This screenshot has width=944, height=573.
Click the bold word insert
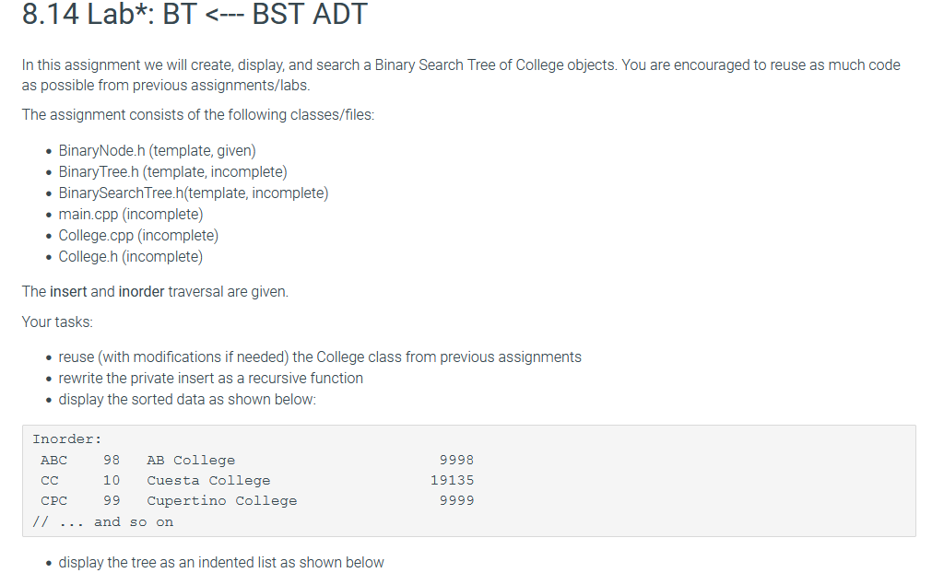pos(68,291)
